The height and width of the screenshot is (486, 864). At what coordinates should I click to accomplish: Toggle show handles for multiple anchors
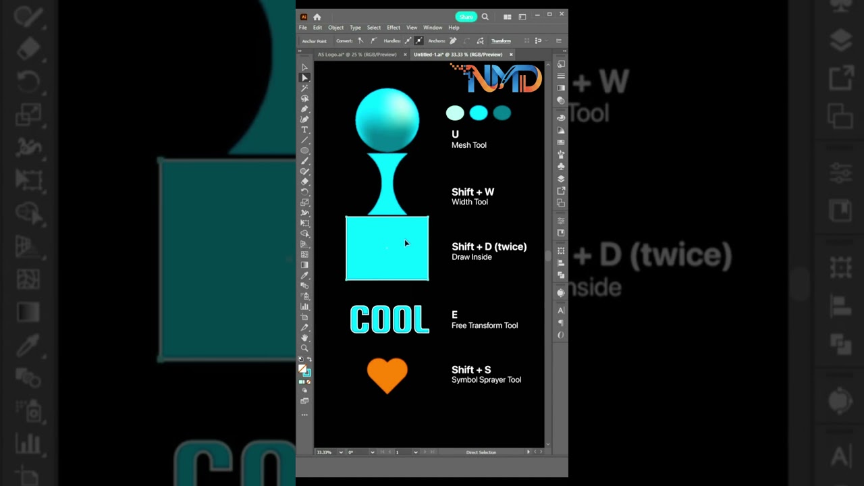click(x=408, y=40)
